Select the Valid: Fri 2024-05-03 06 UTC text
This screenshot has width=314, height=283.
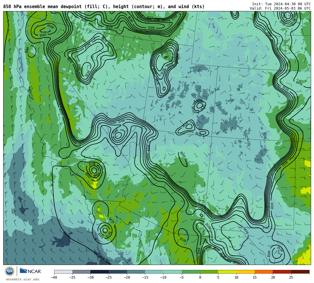(280, 8)
